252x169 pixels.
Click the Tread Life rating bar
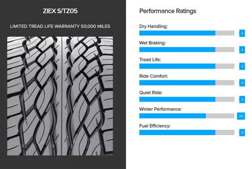(186, 66)
